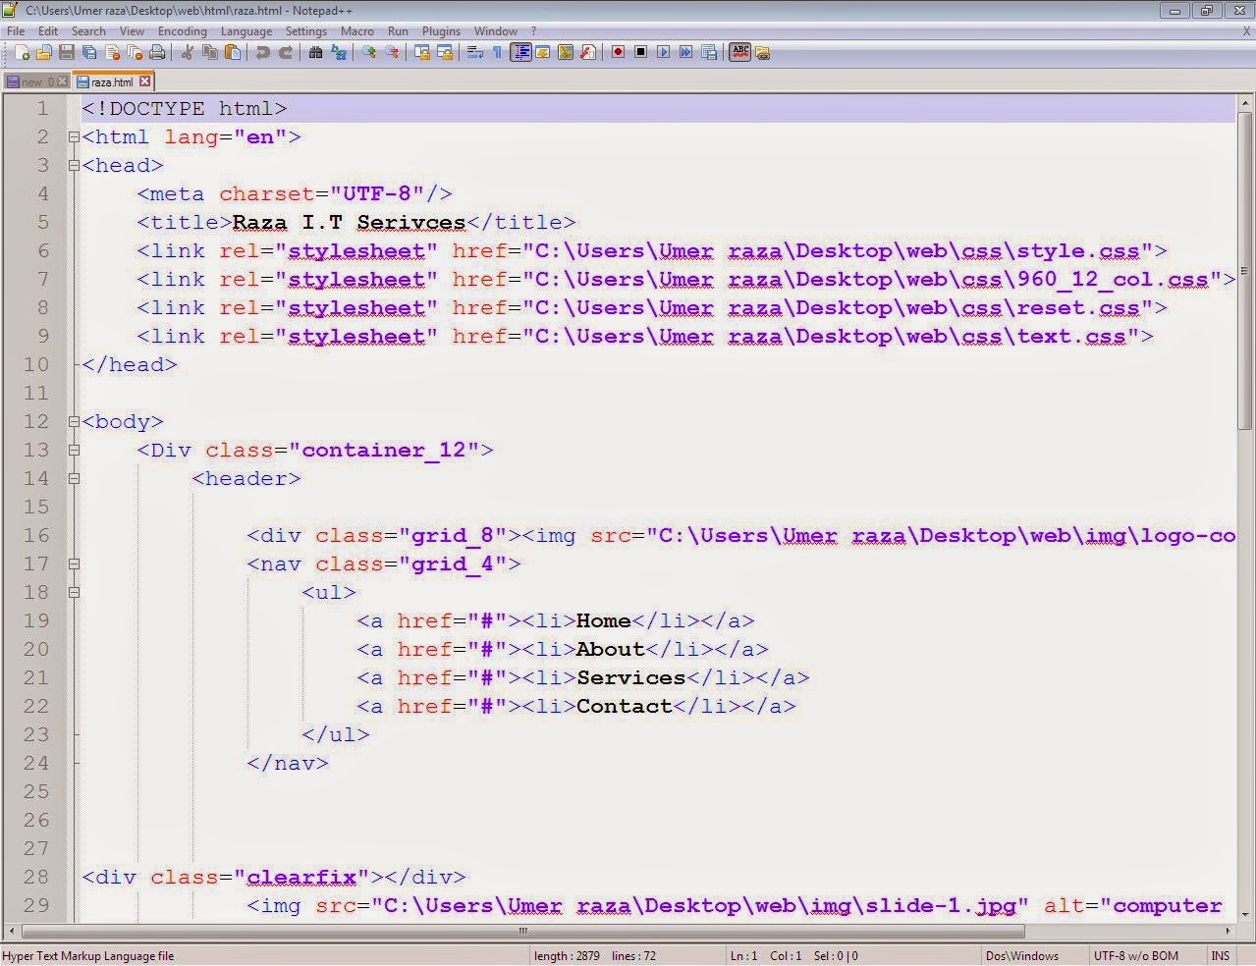
Task: Open the Find dialog via toolbar binoculars icon
Action: tap(316, 52)
